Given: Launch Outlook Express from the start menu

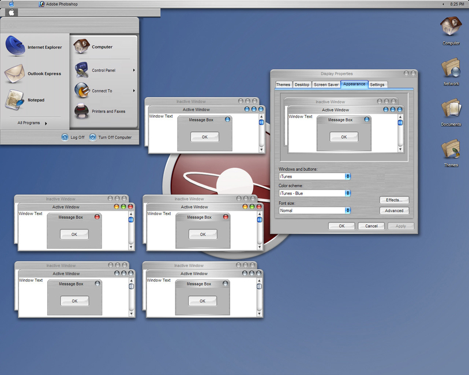Looking at the screenshot, I should point(33,74).
